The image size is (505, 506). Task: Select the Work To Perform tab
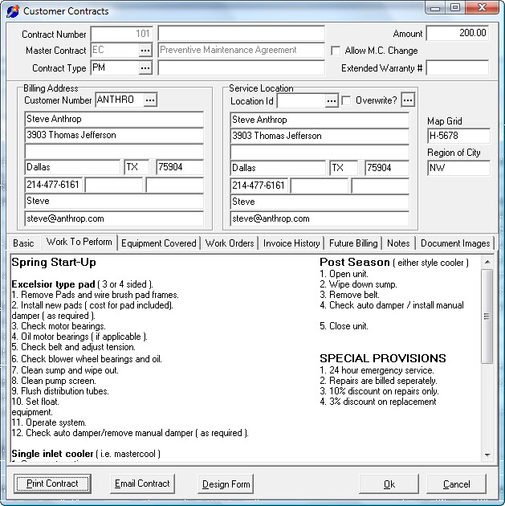[x=79, y=242]
